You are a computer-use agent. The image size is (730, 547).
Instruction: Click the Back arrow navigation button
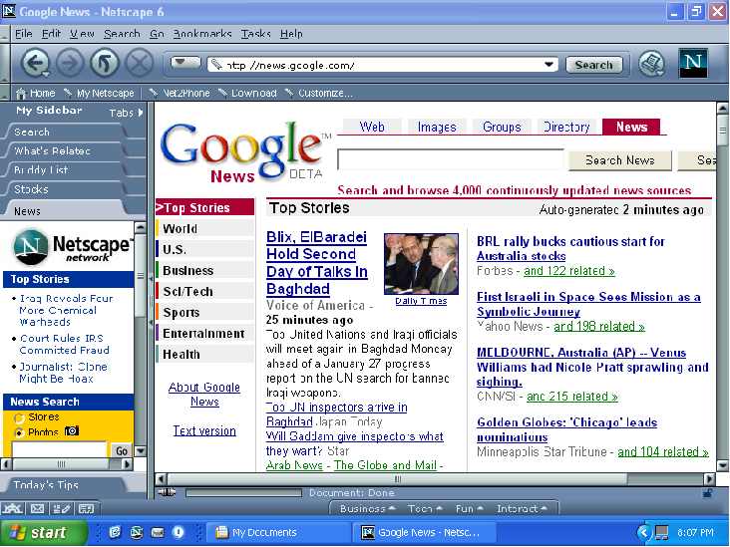36,63
